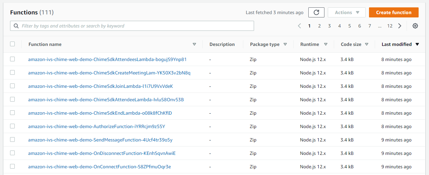
Task: Toggle Last modified sort order
Action: [x=417, y=44]
